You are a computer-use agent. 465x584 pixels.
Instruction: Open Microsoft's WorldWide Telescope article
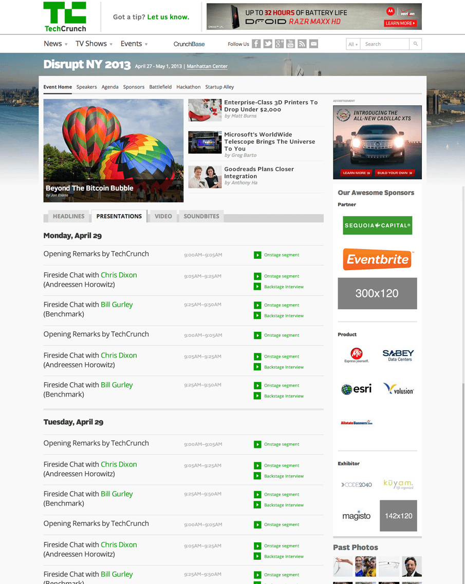[270, 142]
